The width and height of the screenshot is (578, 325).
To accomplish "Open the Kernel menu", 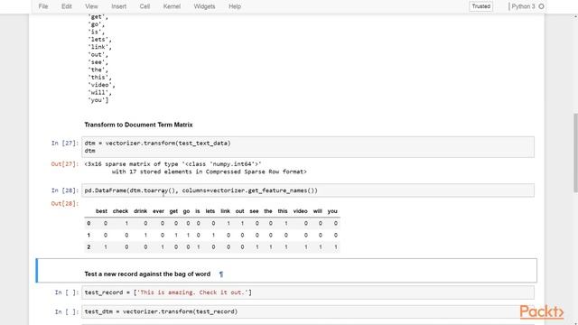I will pyautogui.click(x=172, y=6).
